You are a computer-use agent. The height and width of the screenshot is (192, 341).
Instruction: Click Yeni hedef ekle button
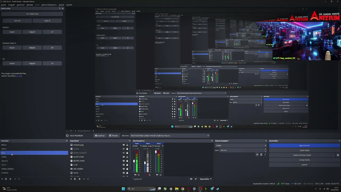[x=32, y=14]
